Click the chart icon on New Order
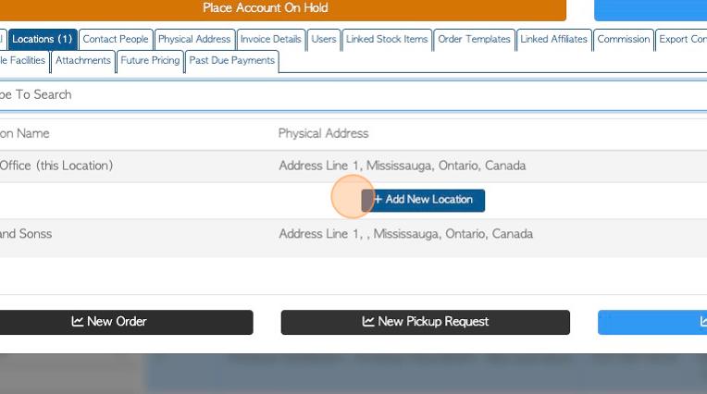The height and width of the screenshot is (394, 707). [77, 322]
